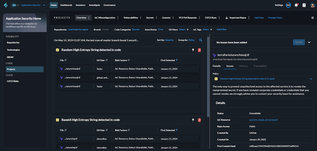Screen dimensions: 317x151
Task: Click the 85% progress circle indicator
Action: [288, 5]
